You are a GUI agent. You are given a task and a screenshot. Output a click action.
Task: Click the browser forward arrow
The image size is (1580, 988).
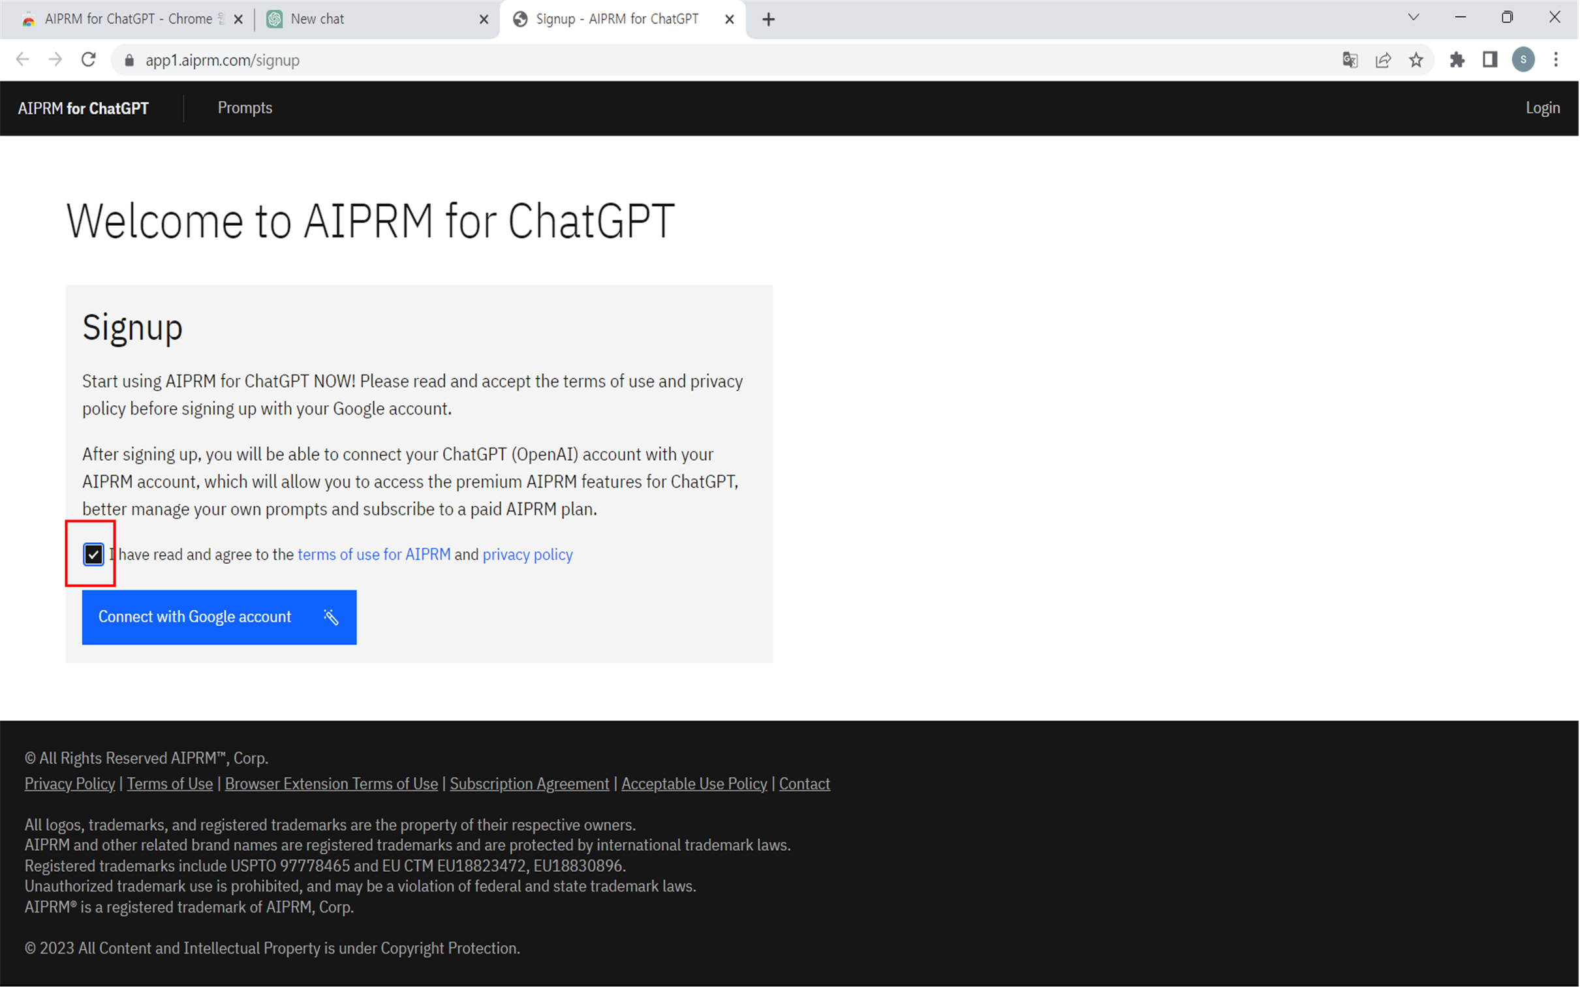tap(55, 60)
